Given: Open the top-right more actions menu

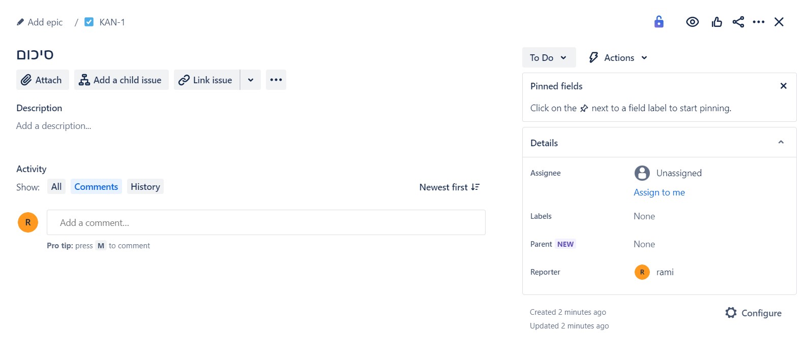Looking at the screenshot, I should [758, 22].
